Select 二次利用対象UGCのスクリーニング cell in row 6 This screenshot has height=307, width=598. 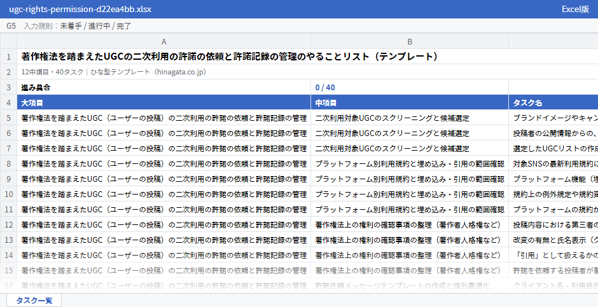(410, 133)
